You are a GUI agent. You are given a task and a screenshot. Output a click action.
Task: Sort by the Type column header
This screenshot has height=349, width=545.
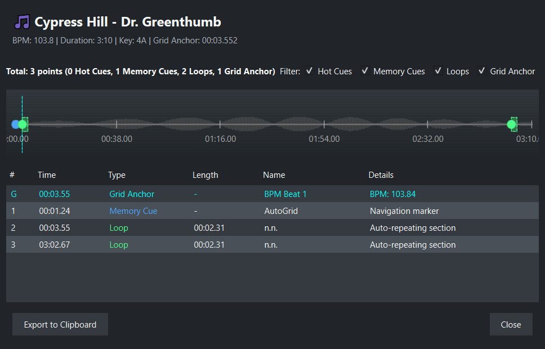117,175
